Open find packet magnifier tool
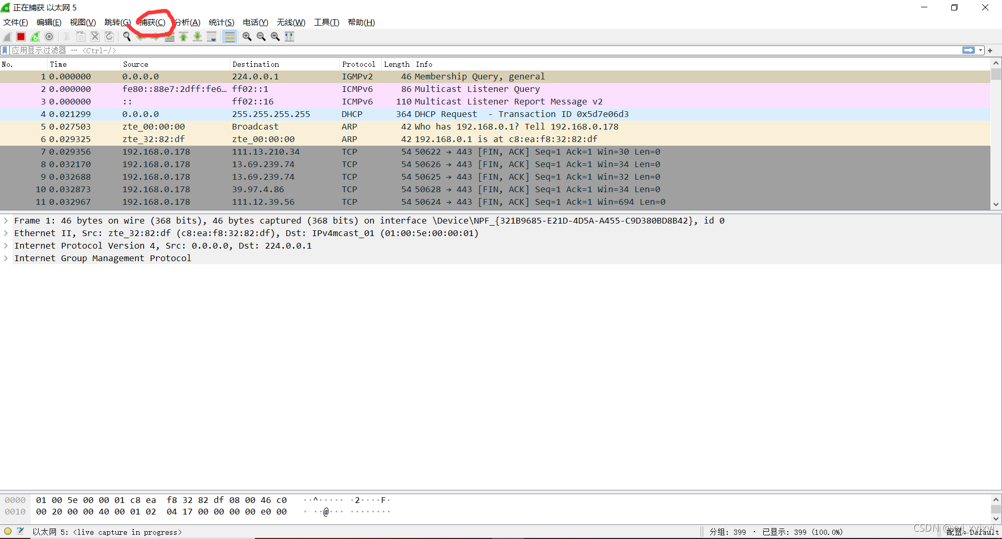 pyautogui.click(x=127, y=37)
